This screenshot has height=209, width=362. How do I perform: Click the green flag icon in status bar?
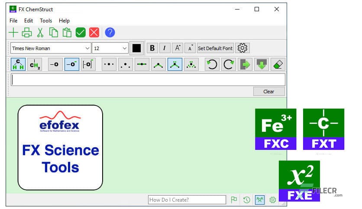click(x=234, y=199)
